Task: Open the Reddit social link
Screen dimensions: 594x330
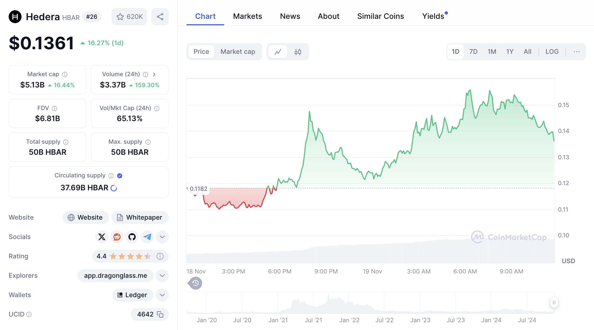Action: click(117, 237)
